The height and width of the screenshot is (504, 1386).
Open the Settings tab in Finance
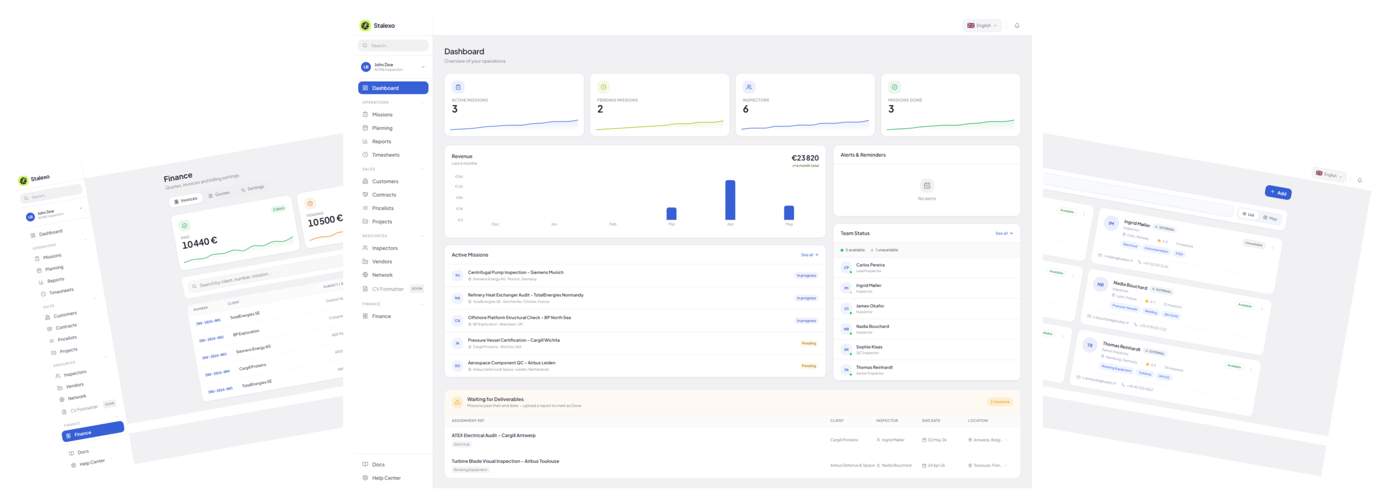pyautogui.click(x=252, y=188)
